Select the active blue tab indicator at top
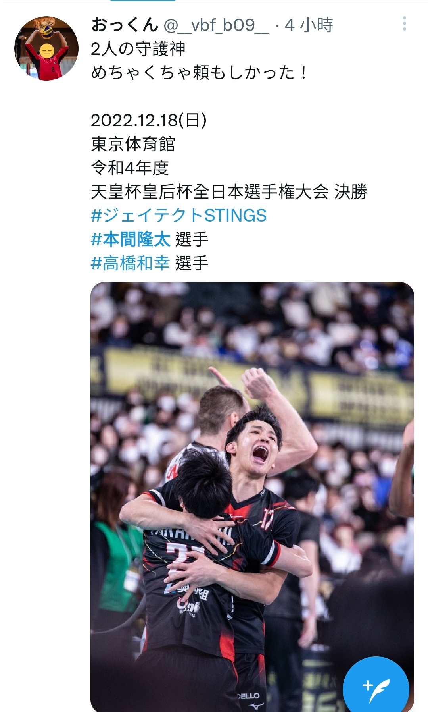The width and height of the screenshot is (428, 712). 143,1
